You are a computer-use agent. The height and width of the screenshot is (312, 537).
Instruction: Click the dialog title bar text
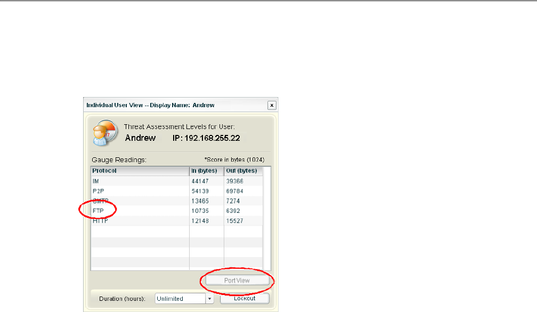[151, 105]
